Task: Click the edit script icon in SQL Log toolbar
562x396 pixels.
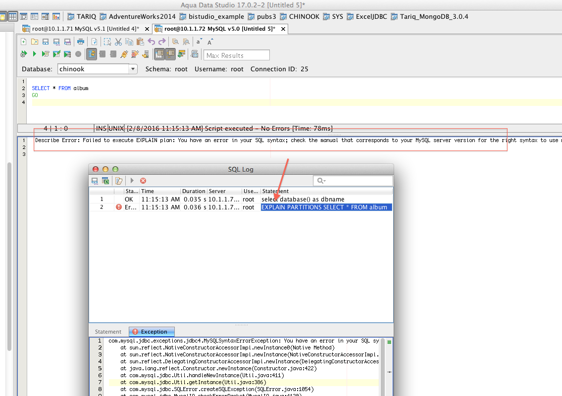Action: click(x=119, y=181)
